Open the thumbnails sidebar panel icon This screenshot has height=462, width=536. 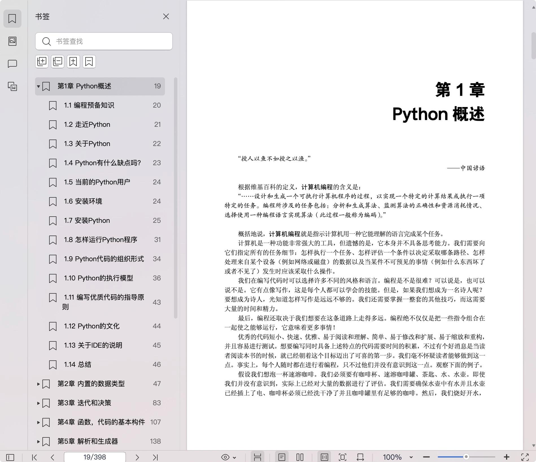pos(12,41)
